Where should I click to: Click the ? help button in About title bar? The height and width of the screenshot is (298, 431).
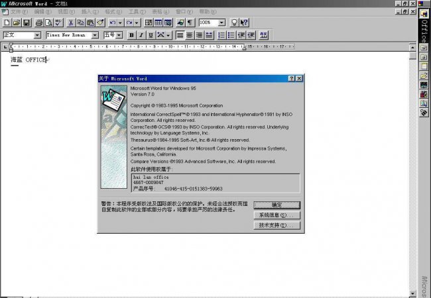tap(292, 79)
